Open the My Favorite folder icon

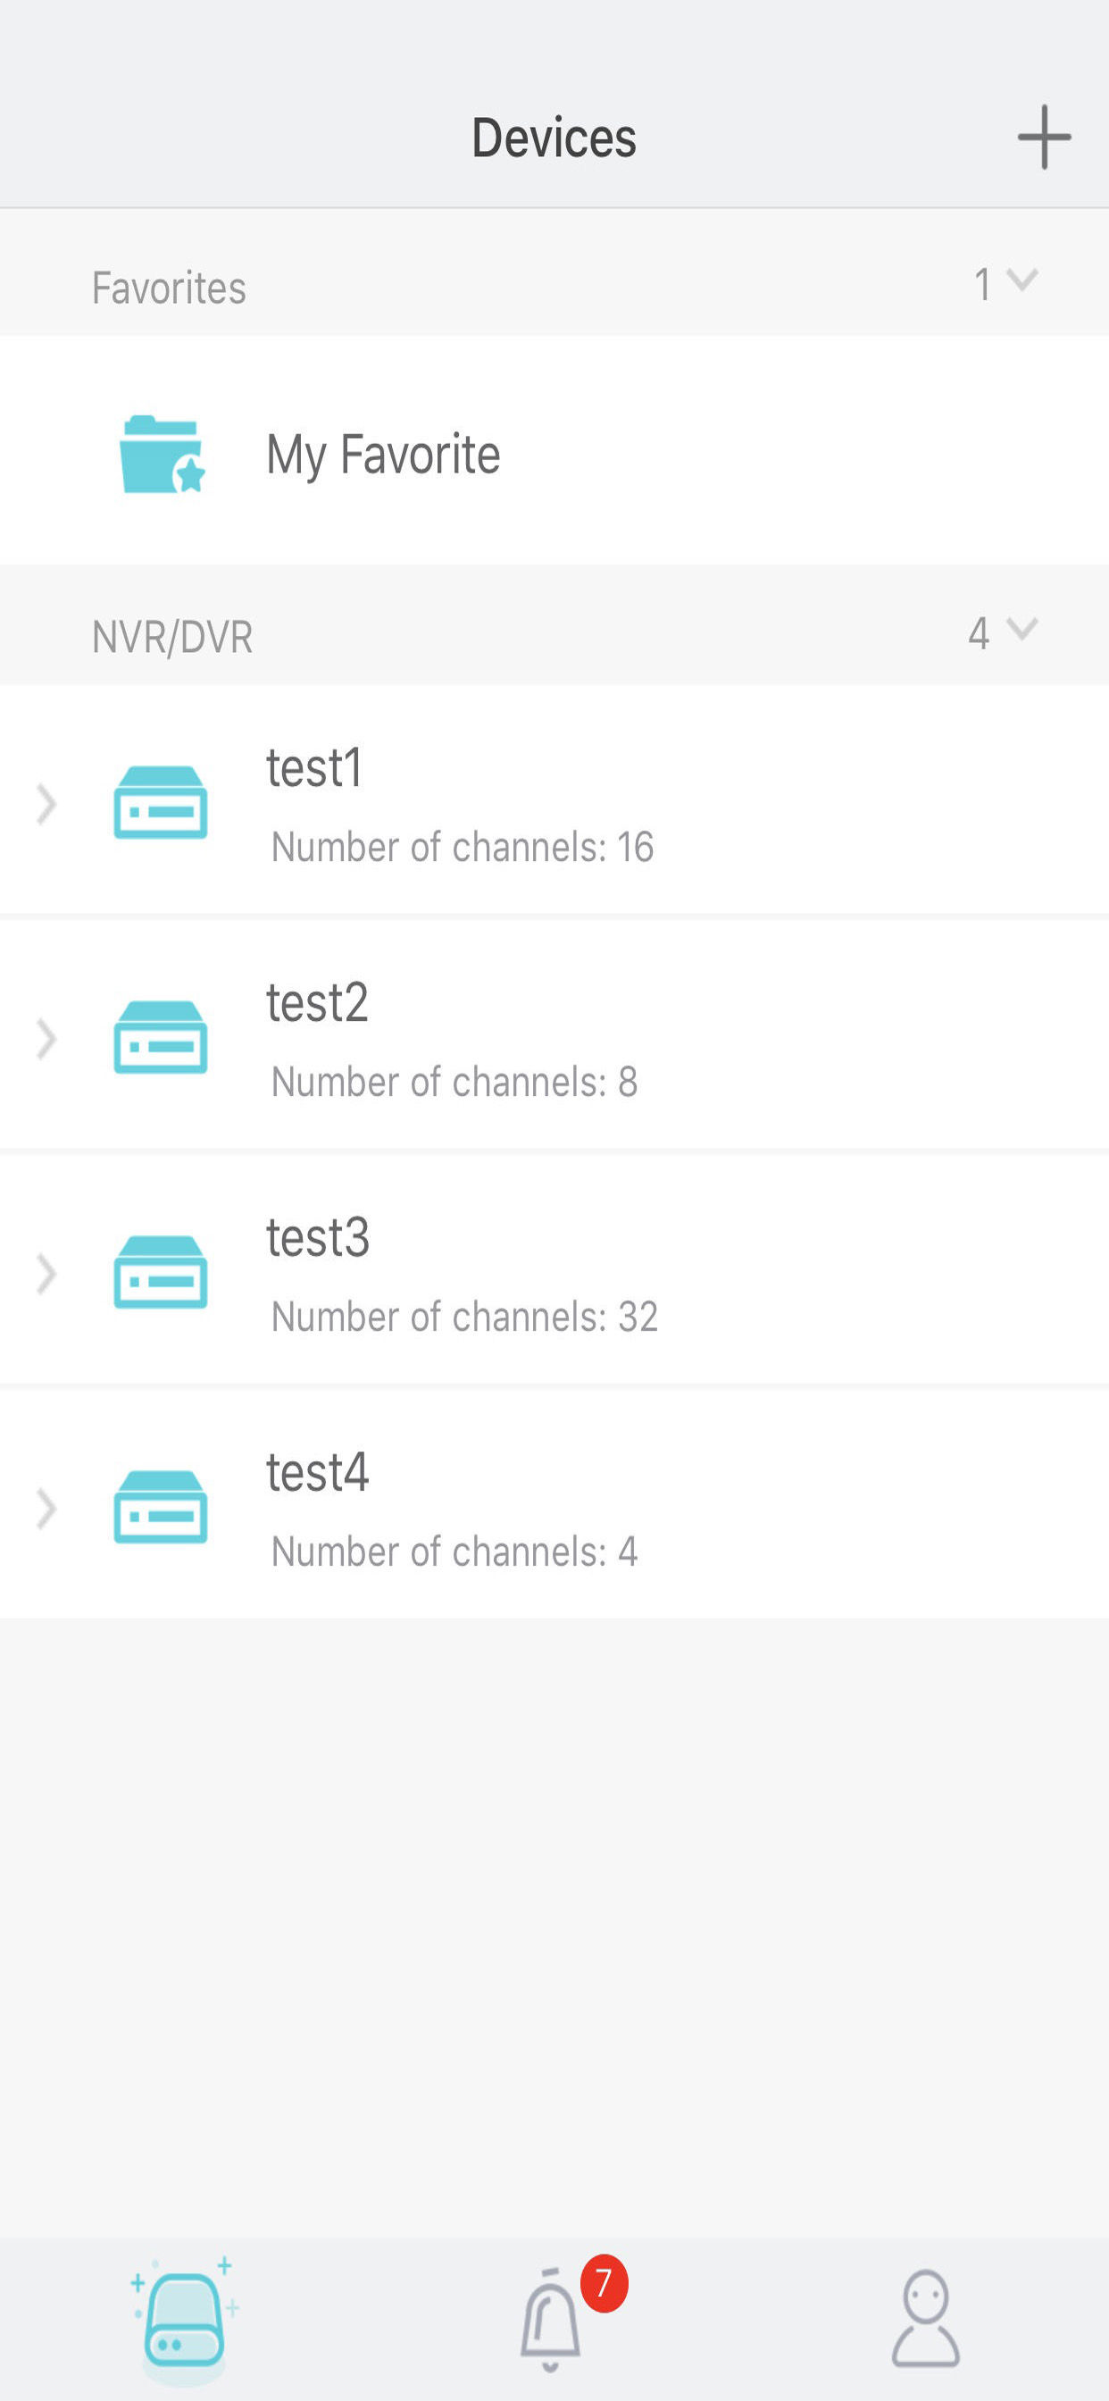coord(163,454)
